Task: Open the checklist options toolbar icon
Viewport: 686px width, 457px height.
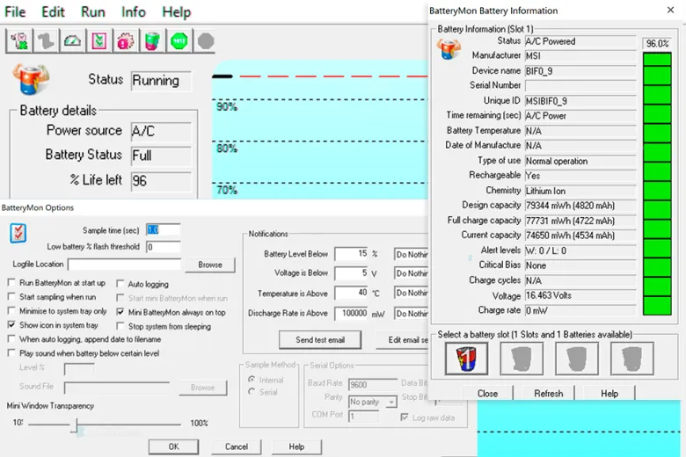Action: coord(100,40)
